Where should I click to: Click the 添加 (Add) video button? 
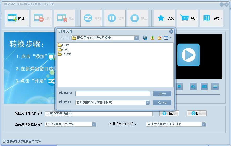pos(17,18)
